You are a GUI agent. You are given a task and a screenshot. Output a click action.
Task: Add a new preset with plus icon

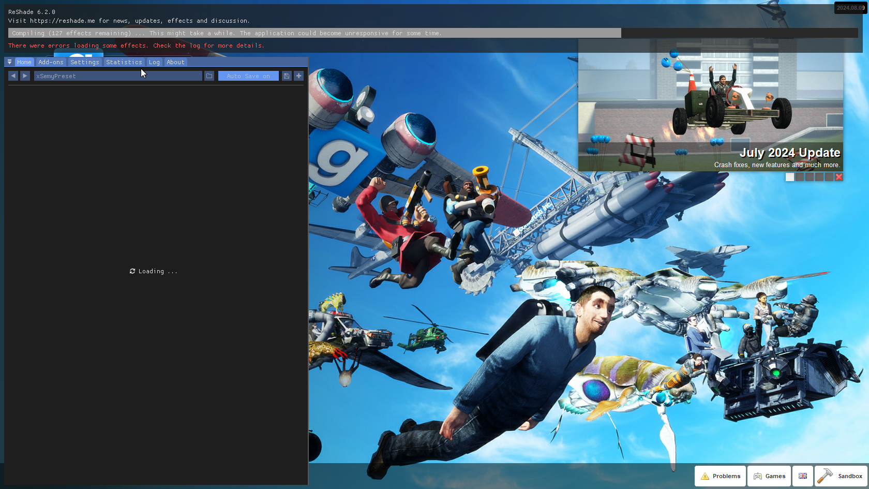click(299, 76)
